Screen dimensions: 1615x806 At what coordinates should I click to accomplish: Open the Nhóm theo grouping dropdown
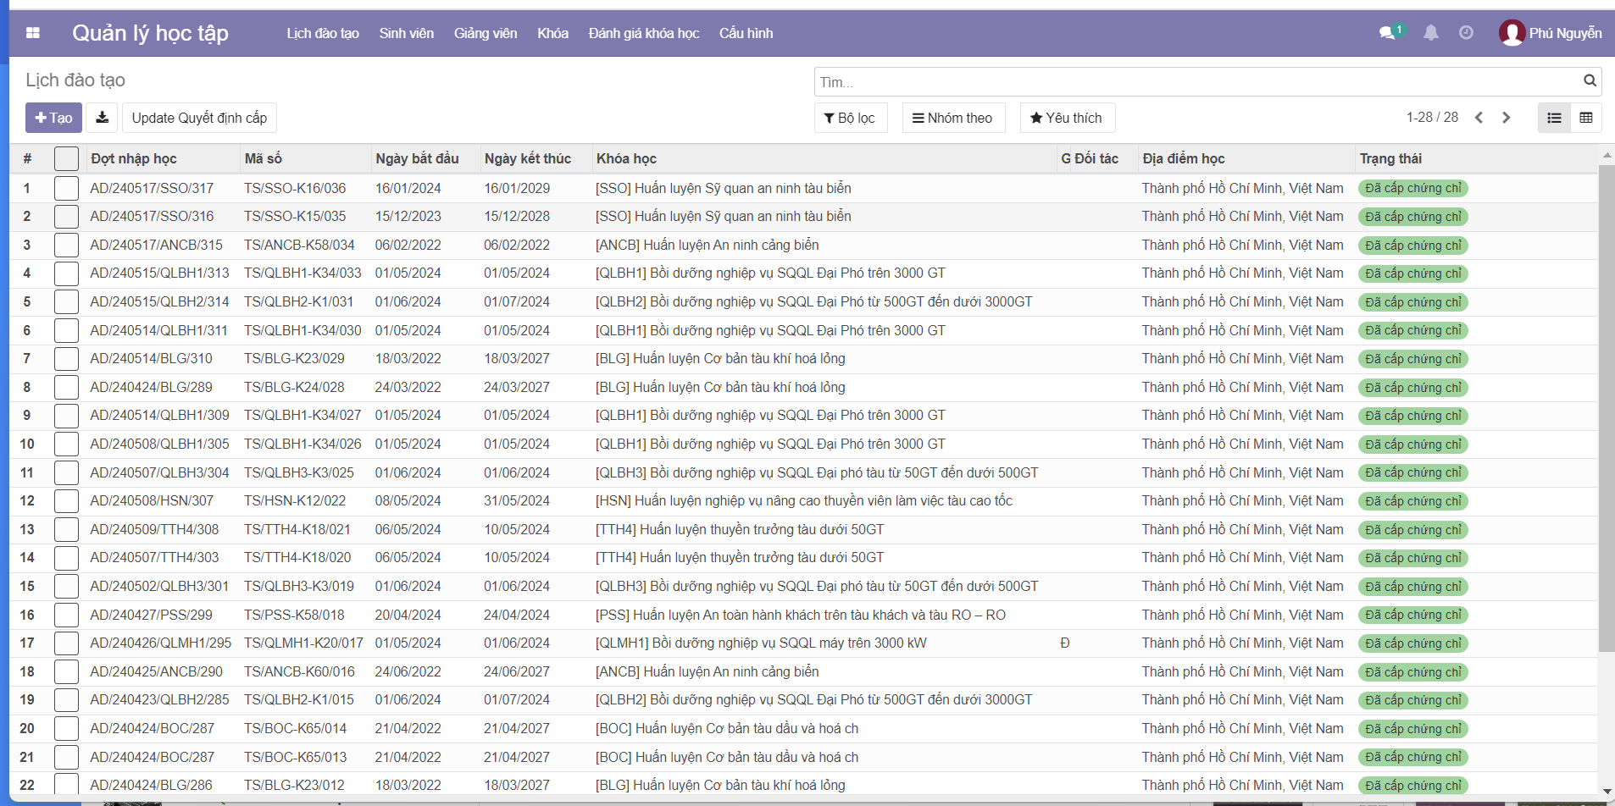[x=952, y=118]
